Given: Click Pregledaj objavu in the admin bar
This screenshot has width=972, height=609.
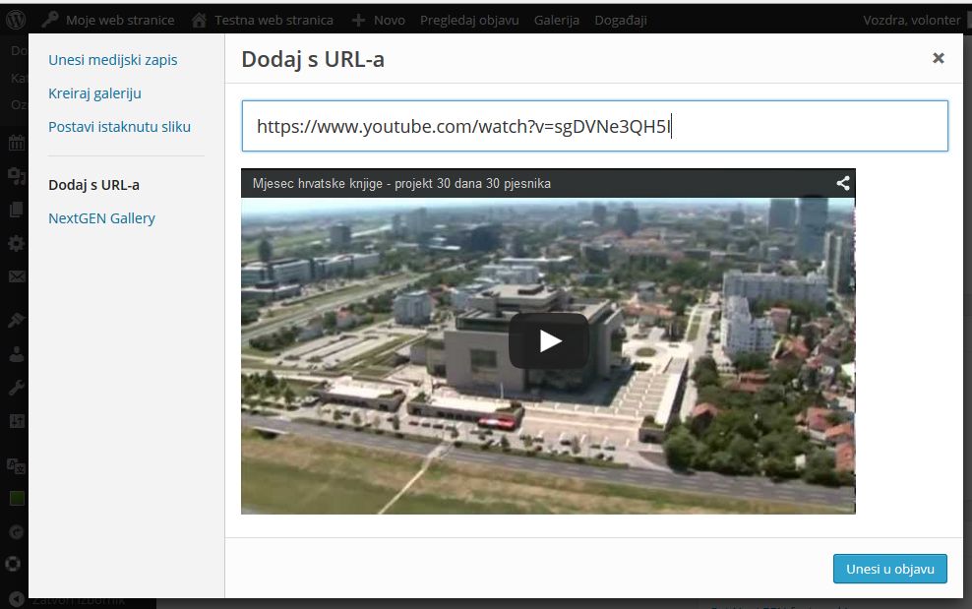Looking at the screenshot, I should point(469,21).
